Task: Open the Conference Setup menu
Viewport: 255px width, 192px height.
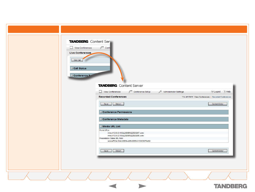Action: pyautogui.click(x=142, y=92)
